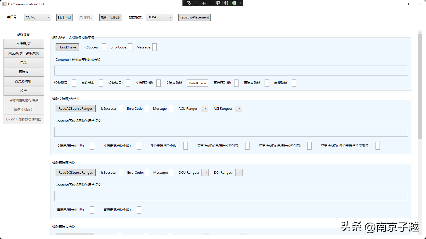Select the 校准 tab
Image resolution: width=426 pixels, height=239 pixels.
pos(24,91)
